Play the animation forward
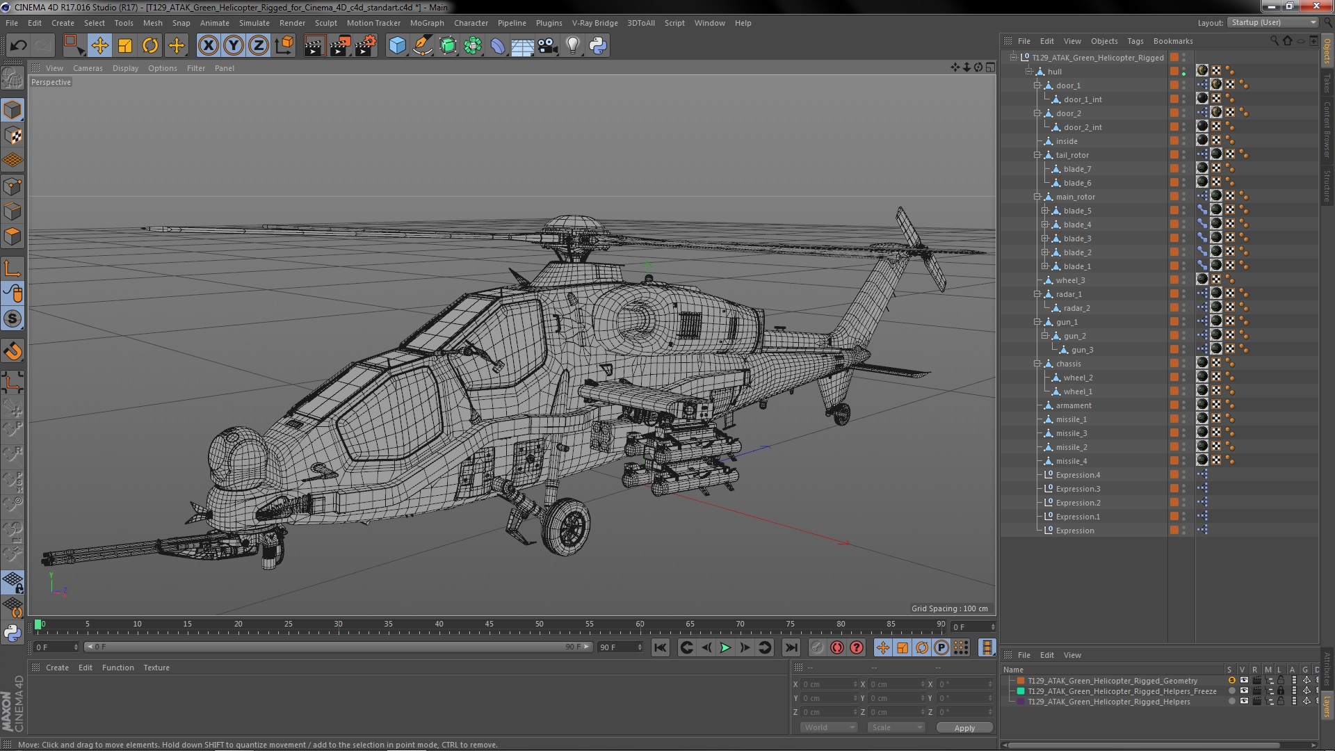The image size is (1335, 751). click(x=725, y=647)
